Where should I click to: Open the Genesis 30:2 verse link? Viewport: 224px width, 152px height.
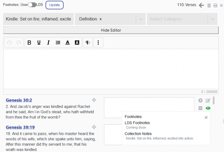pos(19,100)
